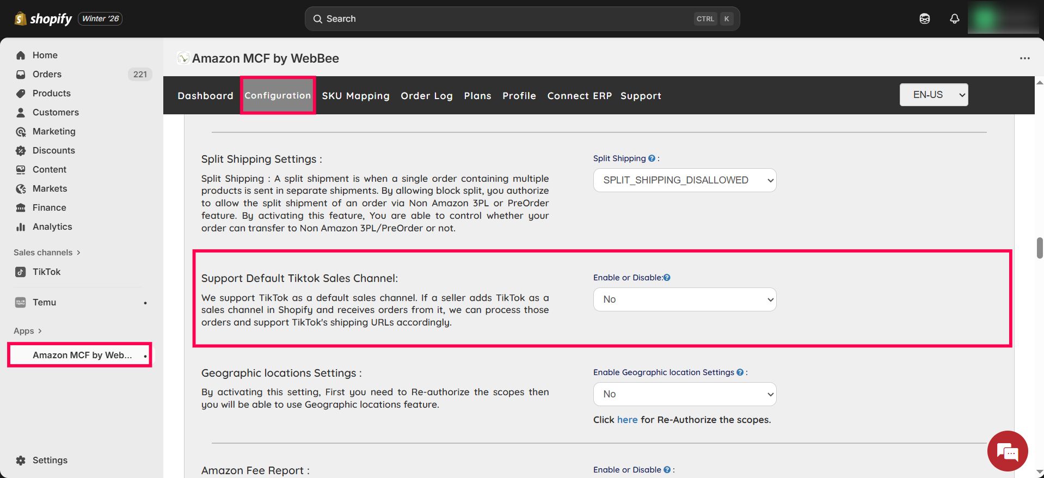1044x478 pixels.
Task: Click the TikTok sales channel icon
Action: click(21, 272)
